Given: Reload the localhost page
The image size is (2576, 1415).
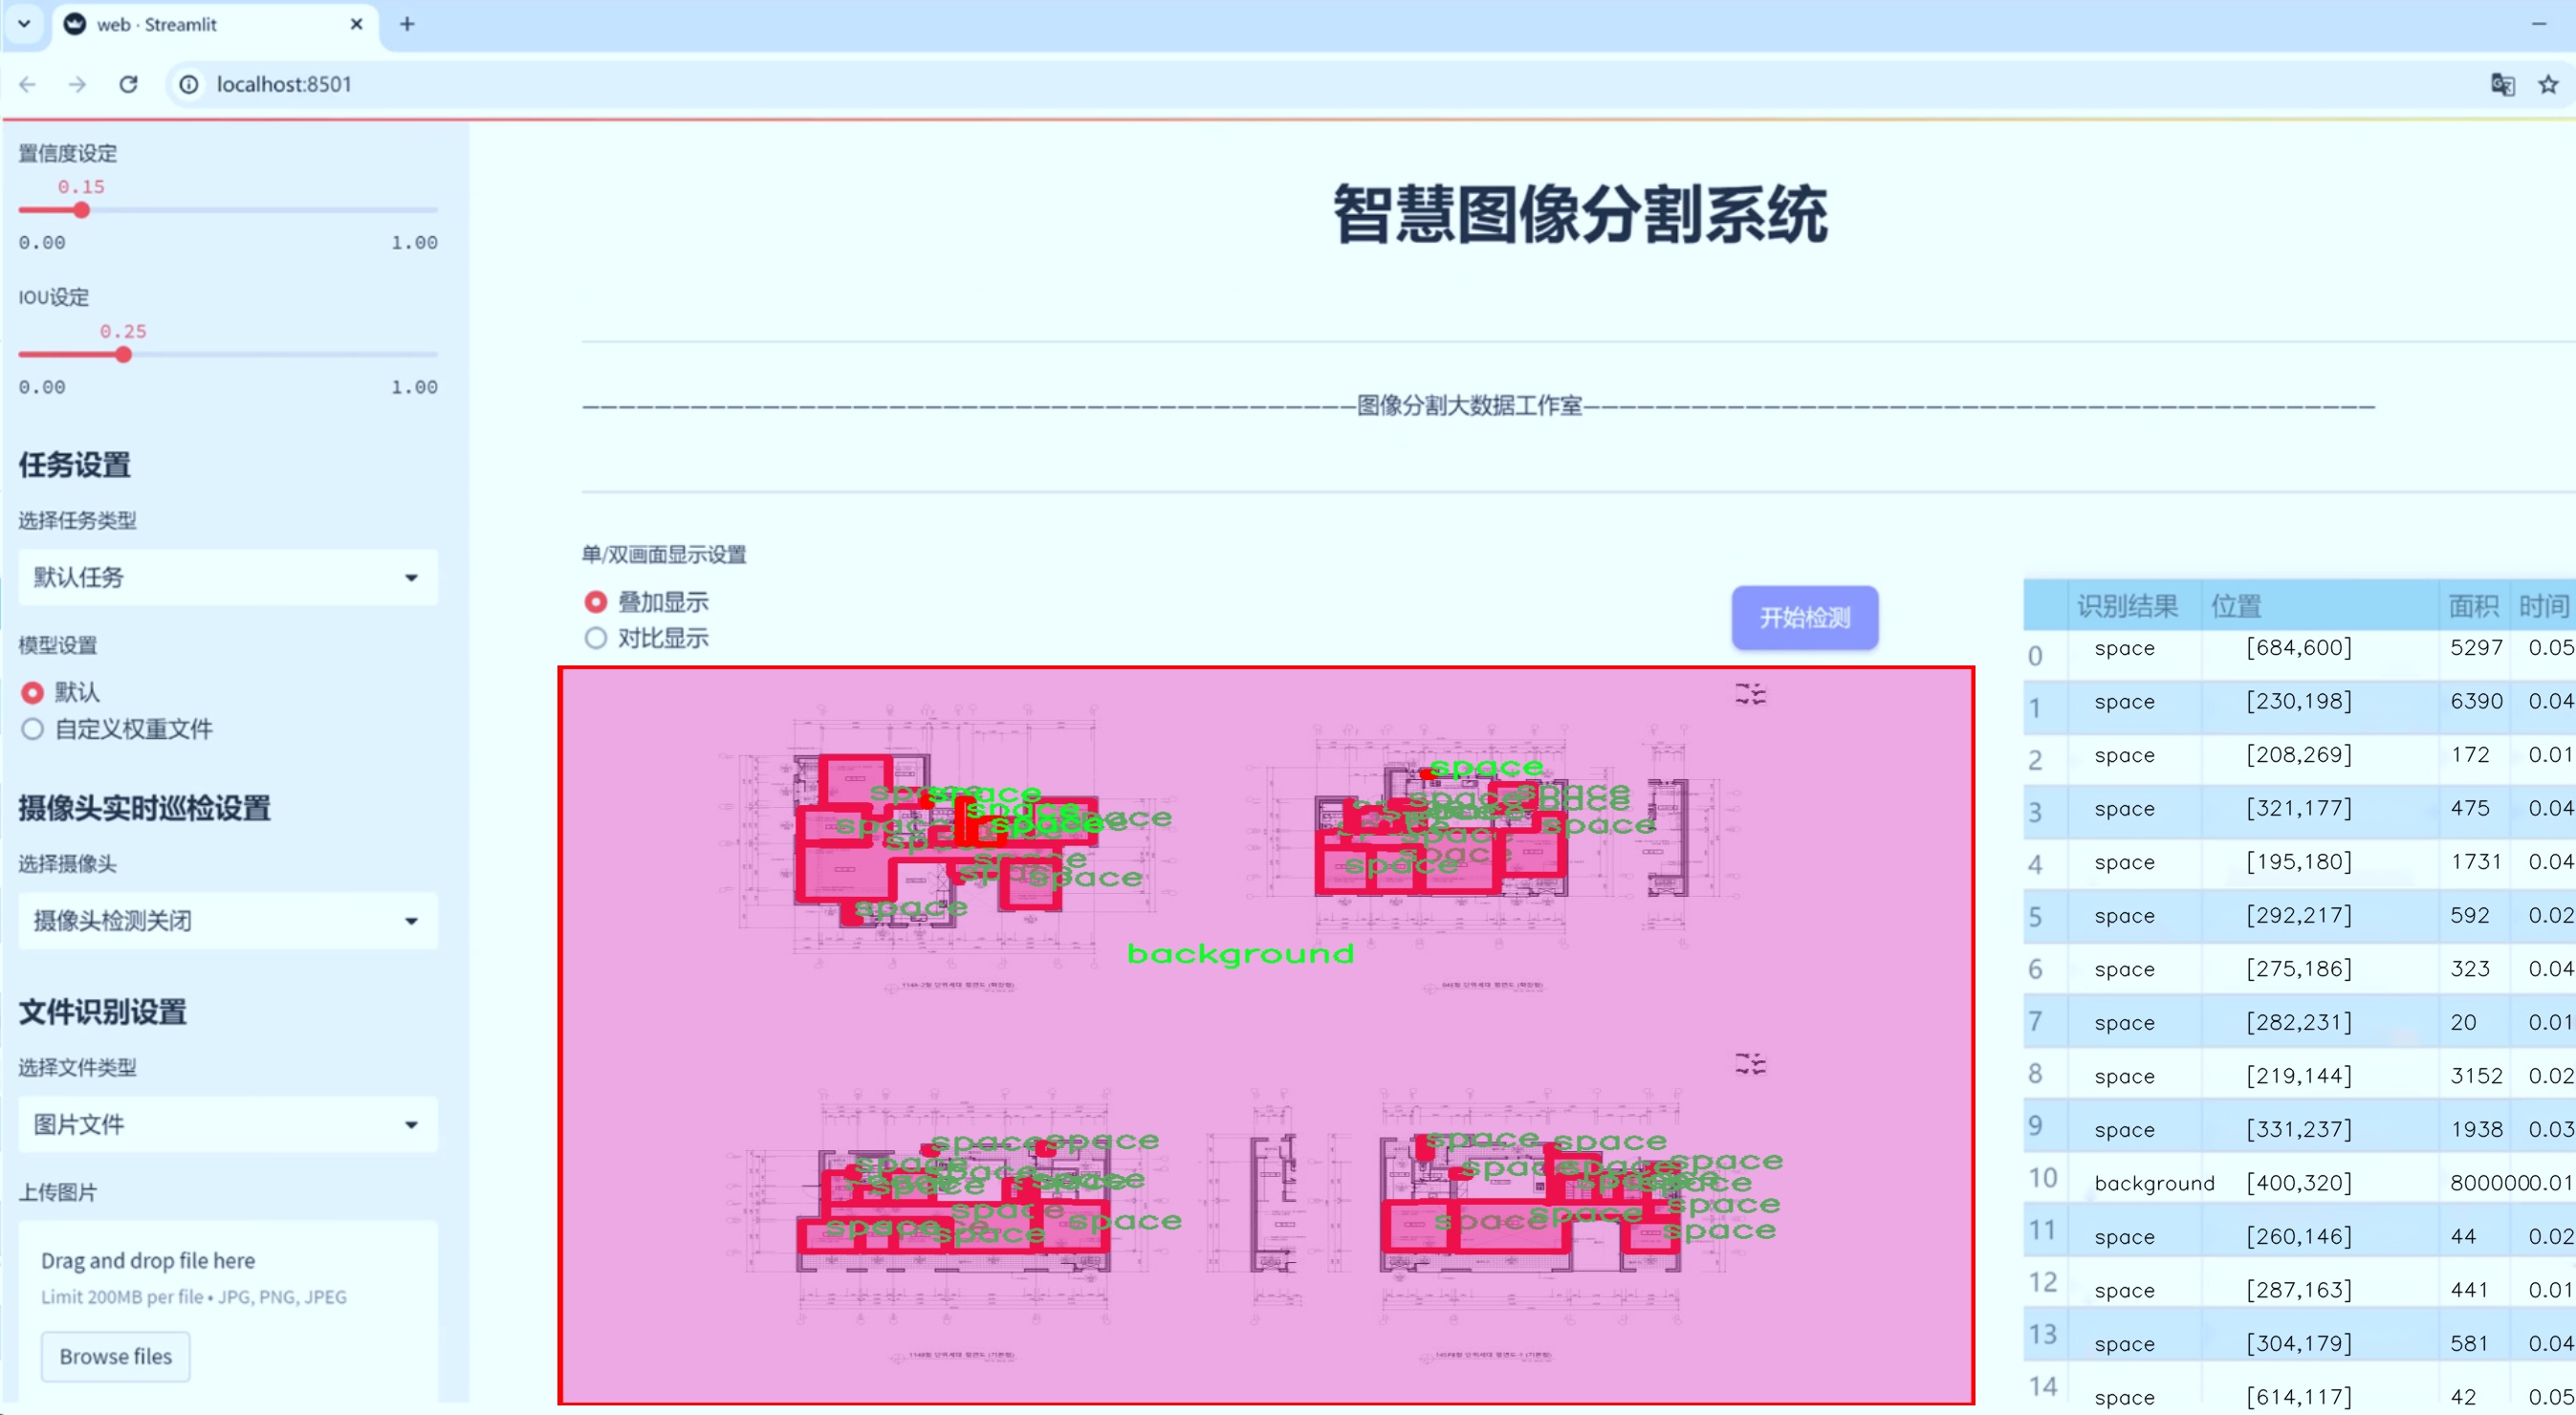Looking at the screenshot, I should click(128, 85).
